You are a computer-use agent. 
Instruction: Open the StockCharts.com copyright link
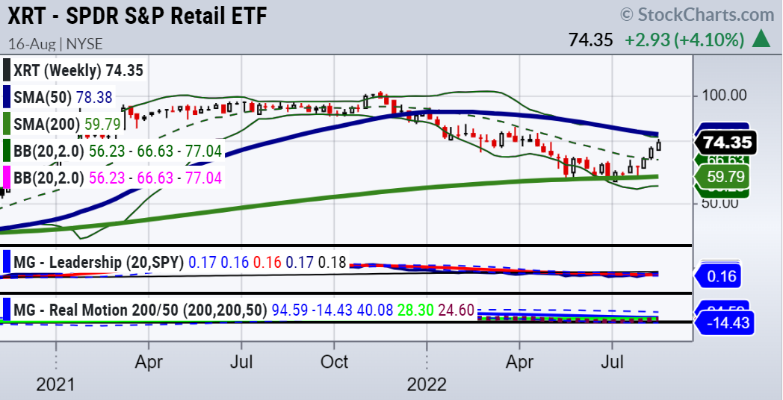(x=696, y=15)
